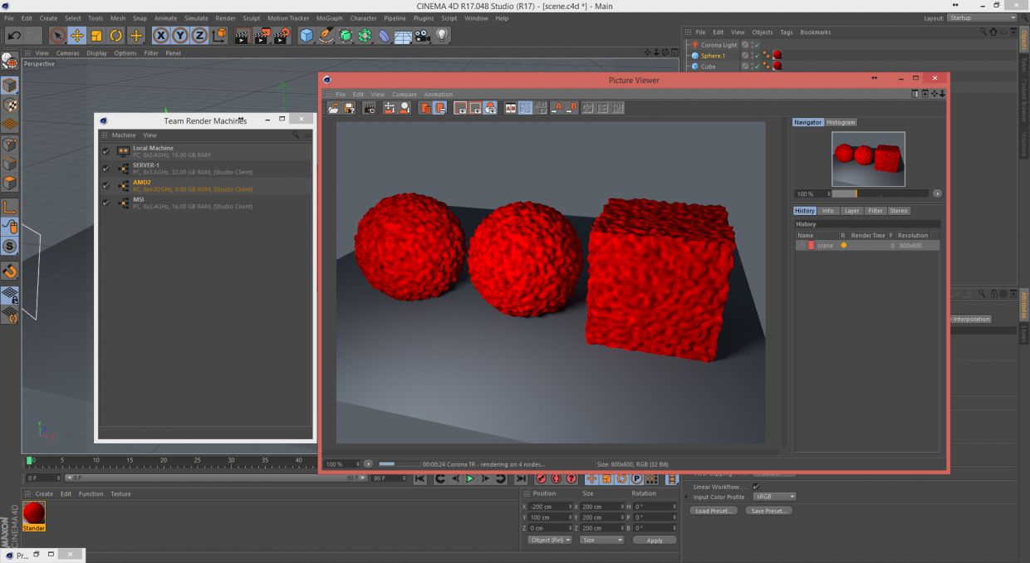The width and height of the screenshot is (1030, 563).
Task: Adjust the Navigator zoom slider
Action: tap(881, 193)
